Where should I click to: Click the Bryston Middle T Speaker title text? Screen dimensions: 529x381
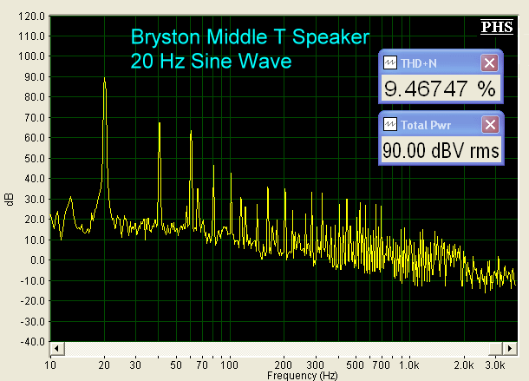251,37
